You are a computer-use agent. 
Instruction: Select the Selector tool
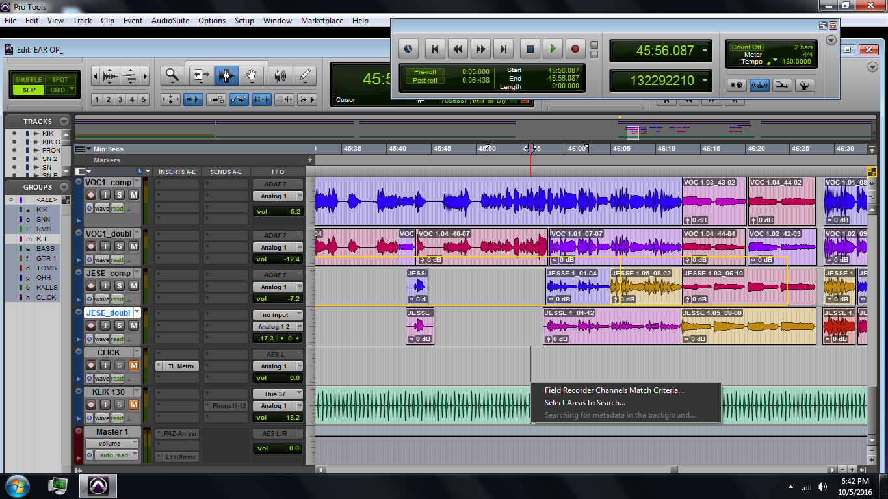[226, 75]
